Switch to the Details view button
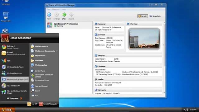Image resolution: width=199 pixels, height=112 pixels. (142, 16)
